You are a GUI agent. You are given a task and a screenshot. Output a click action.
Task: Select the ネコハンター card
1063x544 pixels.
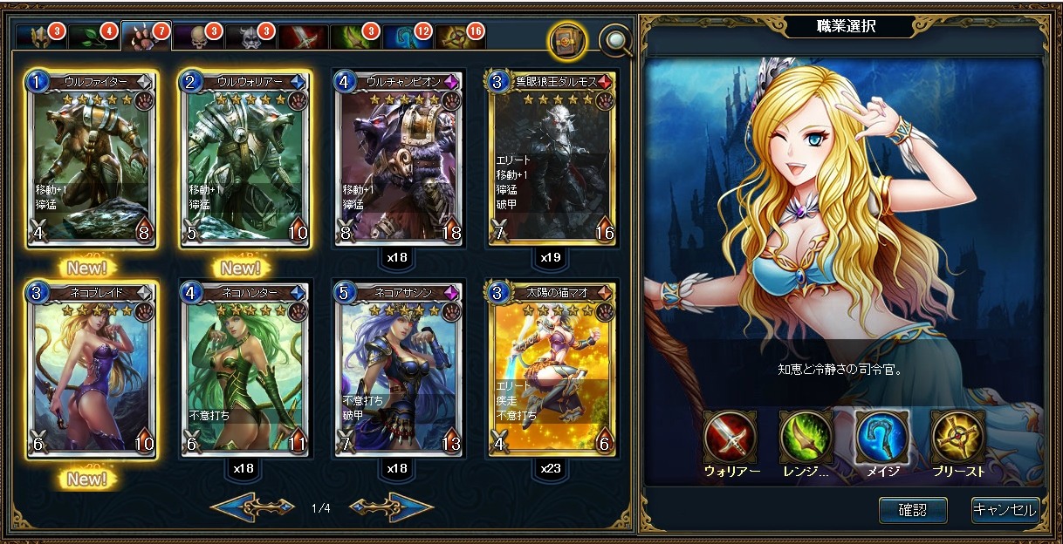click(244, 369)
